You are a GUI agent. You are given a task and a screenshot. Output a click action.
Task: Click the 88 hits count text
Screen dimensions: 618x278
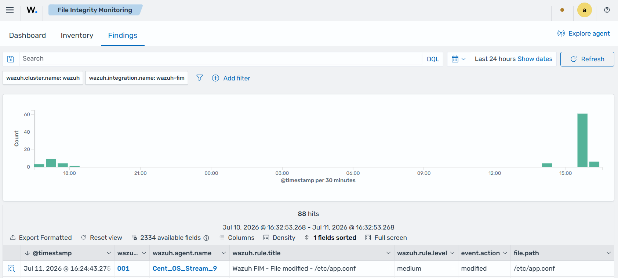pyautogui.click(x=308, y=214)
